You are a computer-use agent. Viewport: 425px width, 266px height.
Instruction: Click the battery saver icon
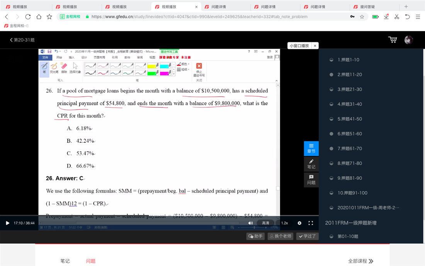(x=376, y=17)
